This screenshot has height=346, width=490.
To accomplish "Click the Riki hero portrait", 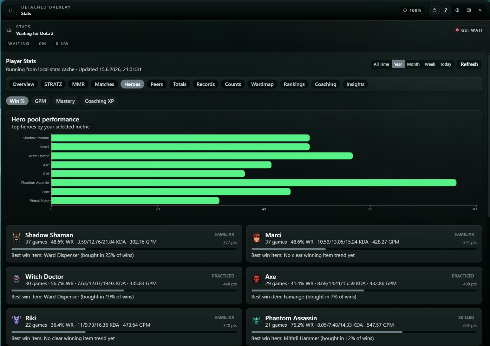I will pyautogui.click(x=16, y=320).
